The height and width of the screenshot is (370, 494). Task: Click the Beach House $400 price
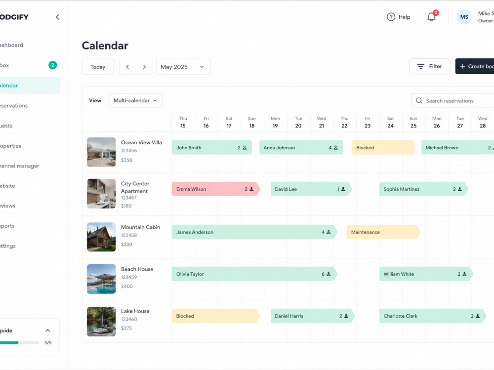click(x=127, y=286)
